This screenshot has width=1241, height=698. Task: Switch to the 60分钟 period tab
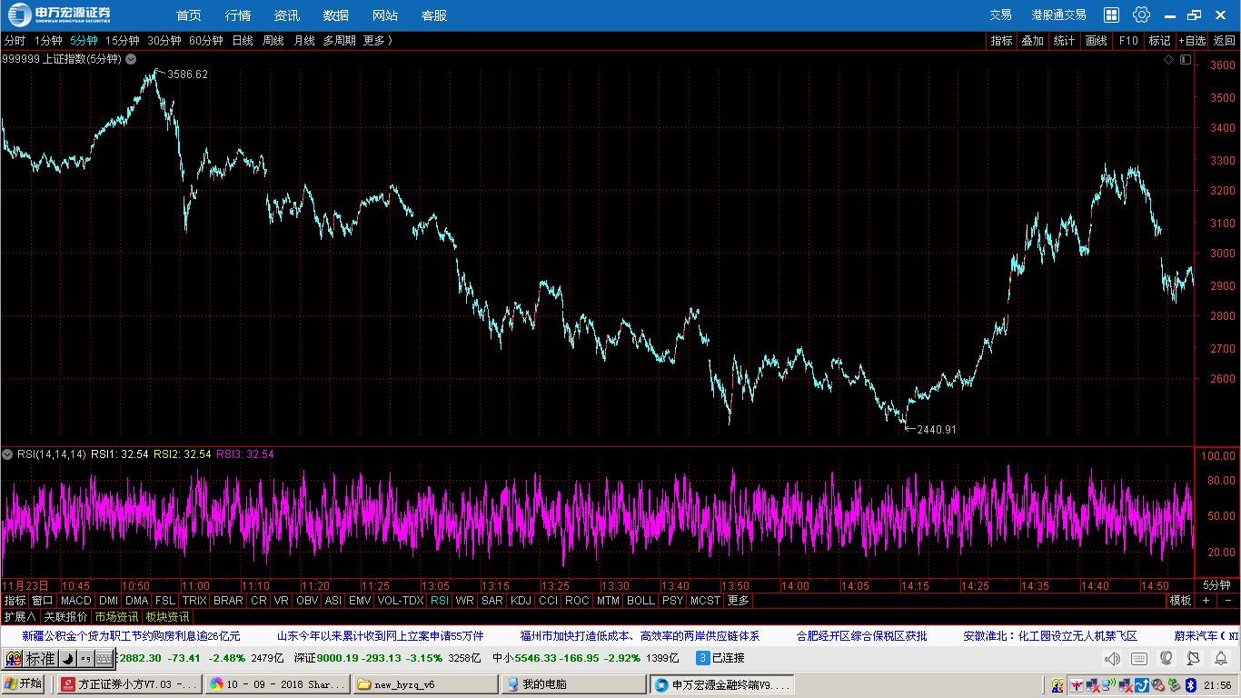[206, 41]
